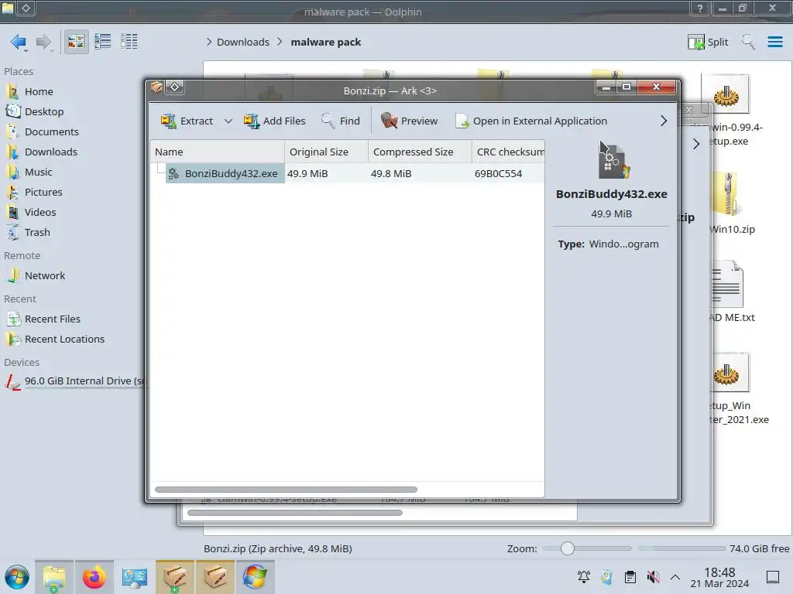Image resolution: width=793 pixels, height=594 pixels.
Task: Click malware pack in the breadcrumb path
Action: coord(326,42)
